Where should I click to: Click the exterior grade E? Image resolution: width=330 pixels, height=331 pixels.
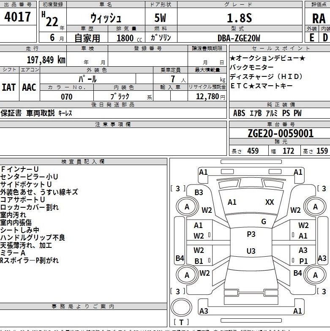tap(312, 38)
